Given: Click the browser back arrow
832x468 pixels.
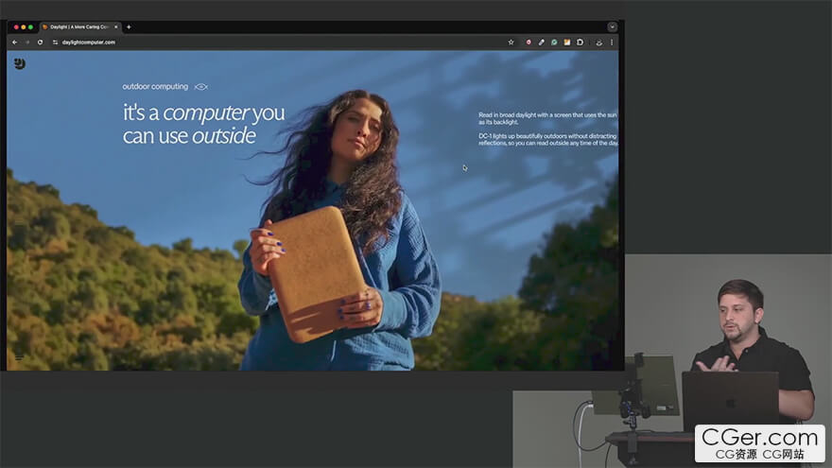Looking at the screenshot, I should tap(14, 43).
